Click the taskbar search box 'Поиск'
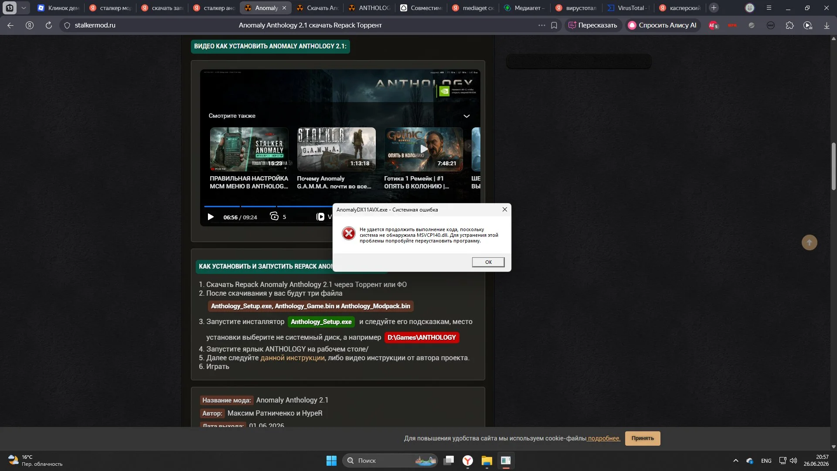837x471 pixels. coord(390,461)
